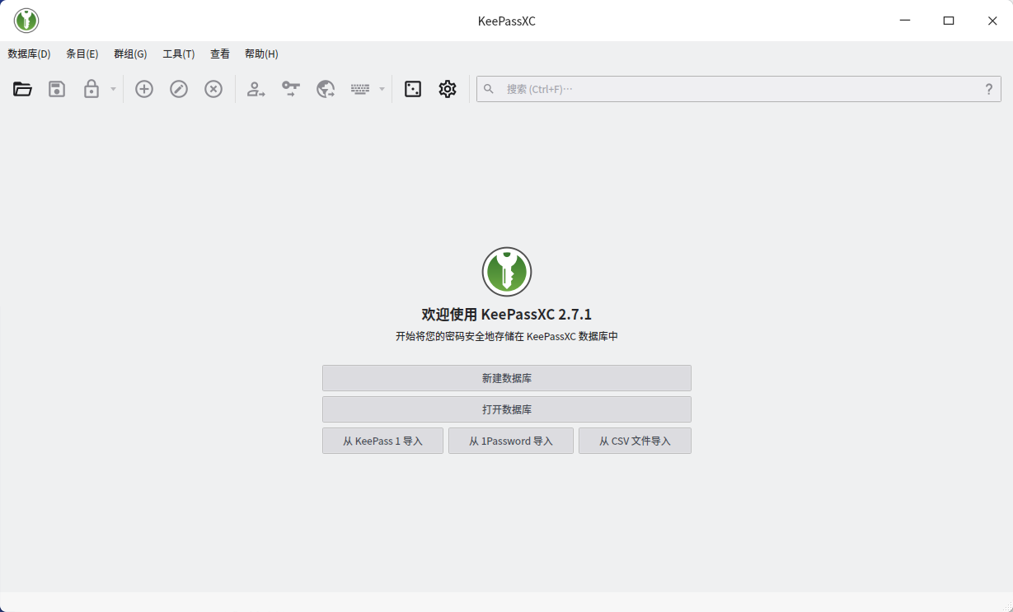Click the 从 1Password 导入 button
Image resolution: width=1013 pixels, height=612 pixels.
pos(511,441)
